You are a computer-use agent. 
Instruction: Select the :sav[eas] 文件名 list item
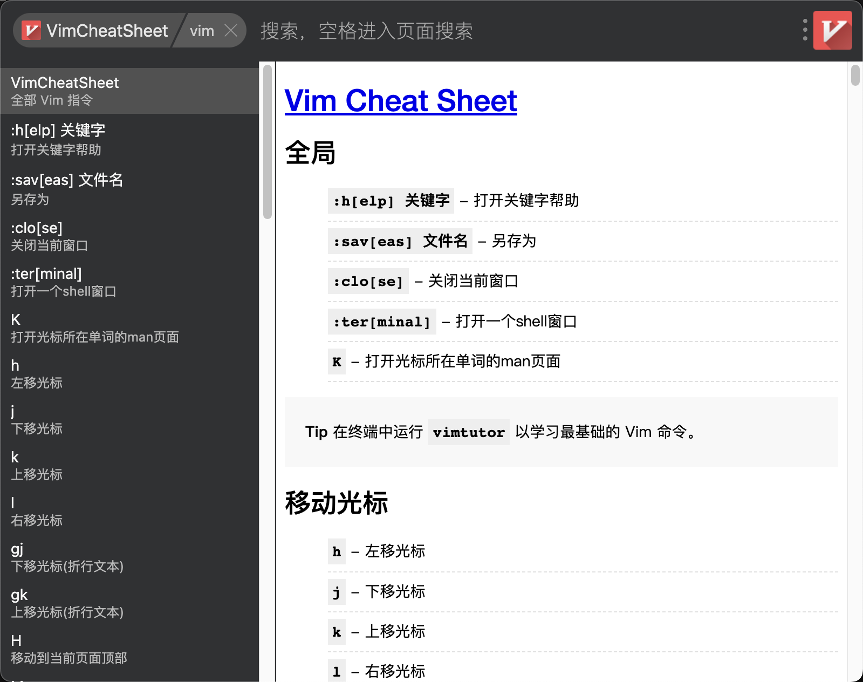pos(129,188)
